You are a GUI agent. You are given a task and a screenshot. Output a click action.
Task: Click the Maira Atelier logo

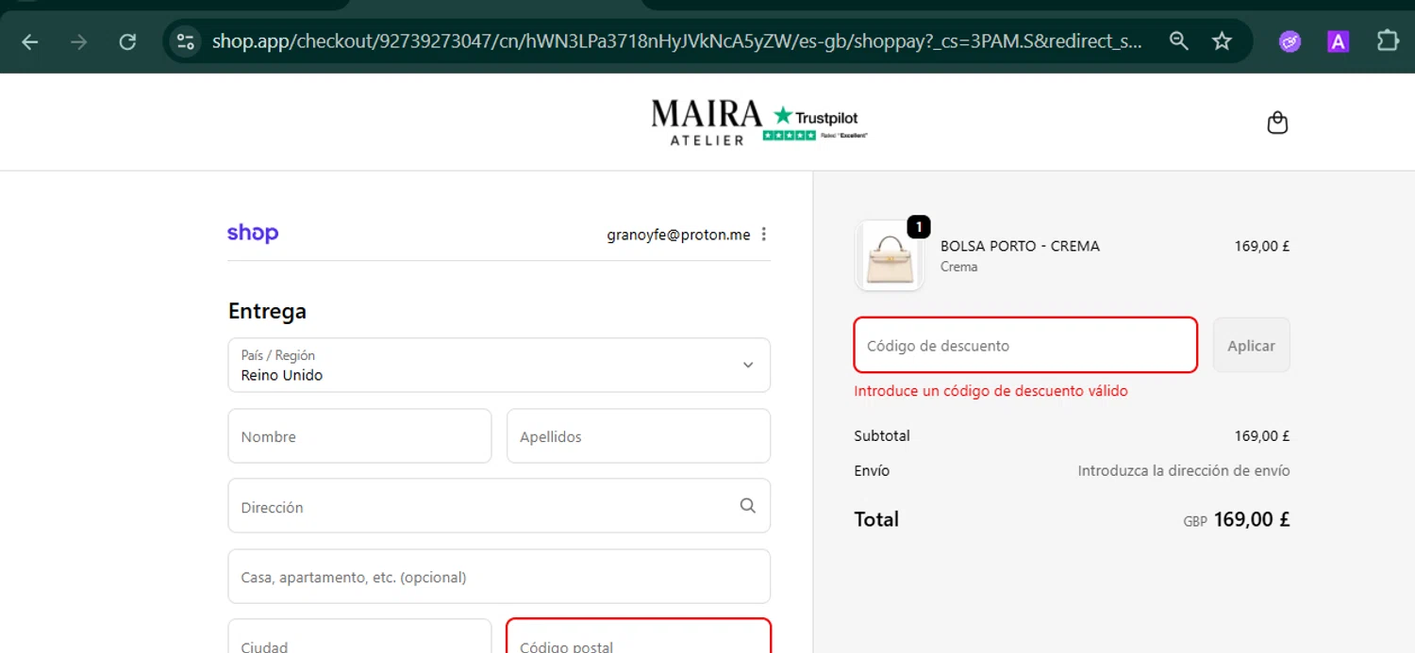coord(707,122)
